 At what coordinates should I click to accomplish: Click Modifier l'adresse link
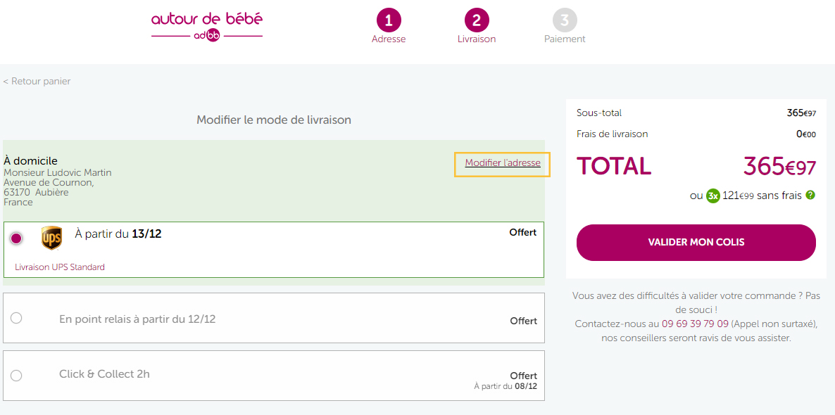coord(503,162)
